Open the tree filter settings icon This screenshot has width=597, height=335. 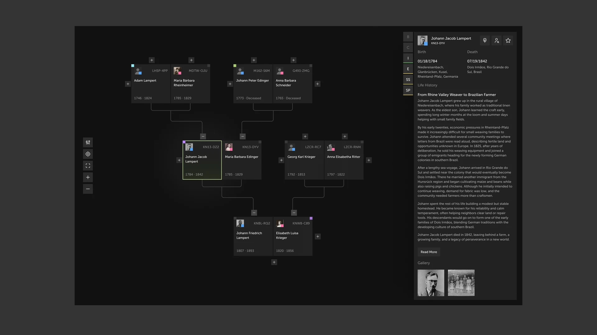(x=88, y=142)
